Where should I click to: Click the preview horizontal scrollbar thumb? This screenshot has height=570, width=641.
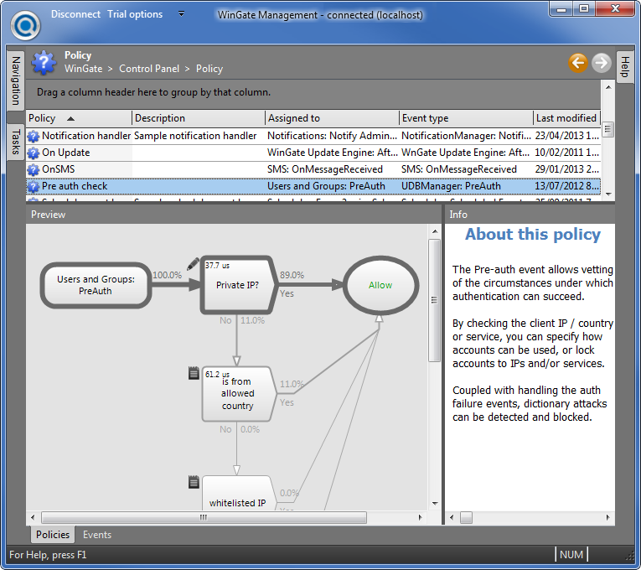[x=201, y=517]
